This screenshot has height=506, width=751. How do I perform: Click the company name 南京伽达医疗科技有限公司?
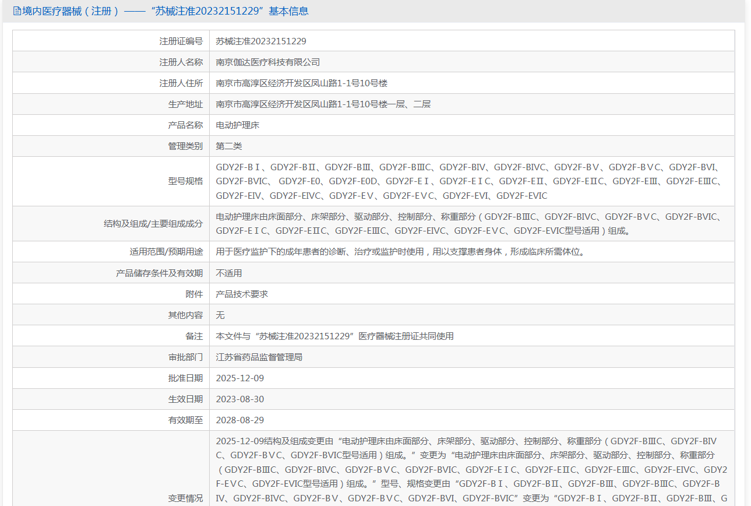pyautogui.click(x=268, y=62)
